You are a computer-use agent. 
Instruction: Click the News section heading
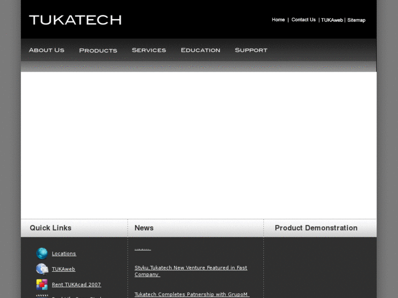click(x=144, y=228)
